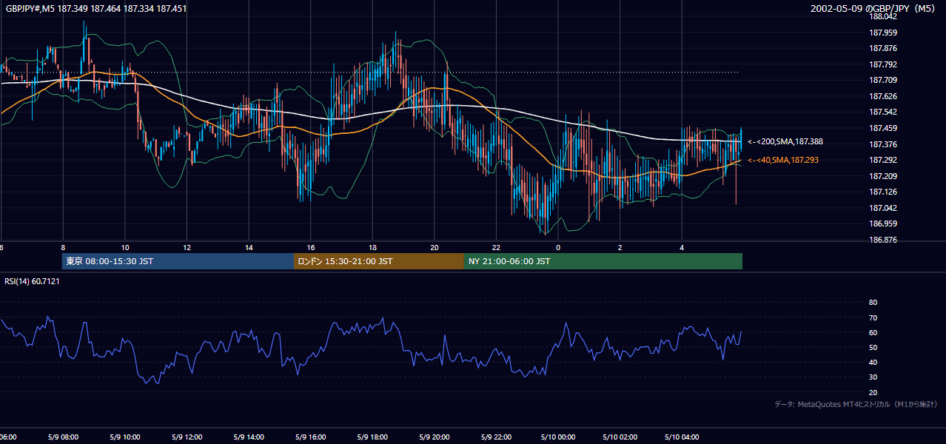Select the Tokyo 08:00-15:30 JST session bar
946x444 pixels.
click(178, 261)
